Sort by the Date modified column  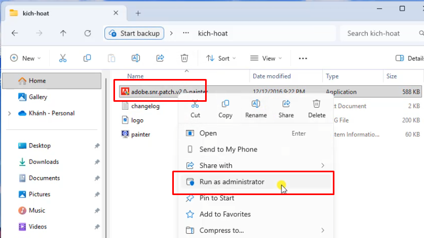(272, 76)
